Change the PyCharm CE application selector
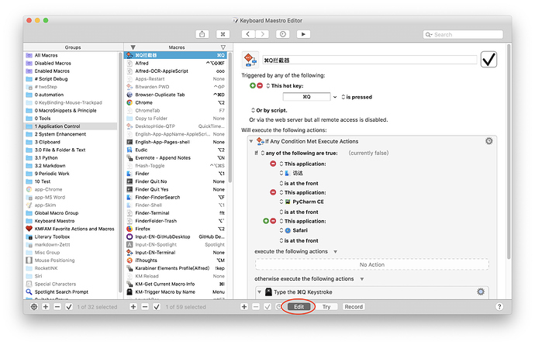 tap(281, 202)
